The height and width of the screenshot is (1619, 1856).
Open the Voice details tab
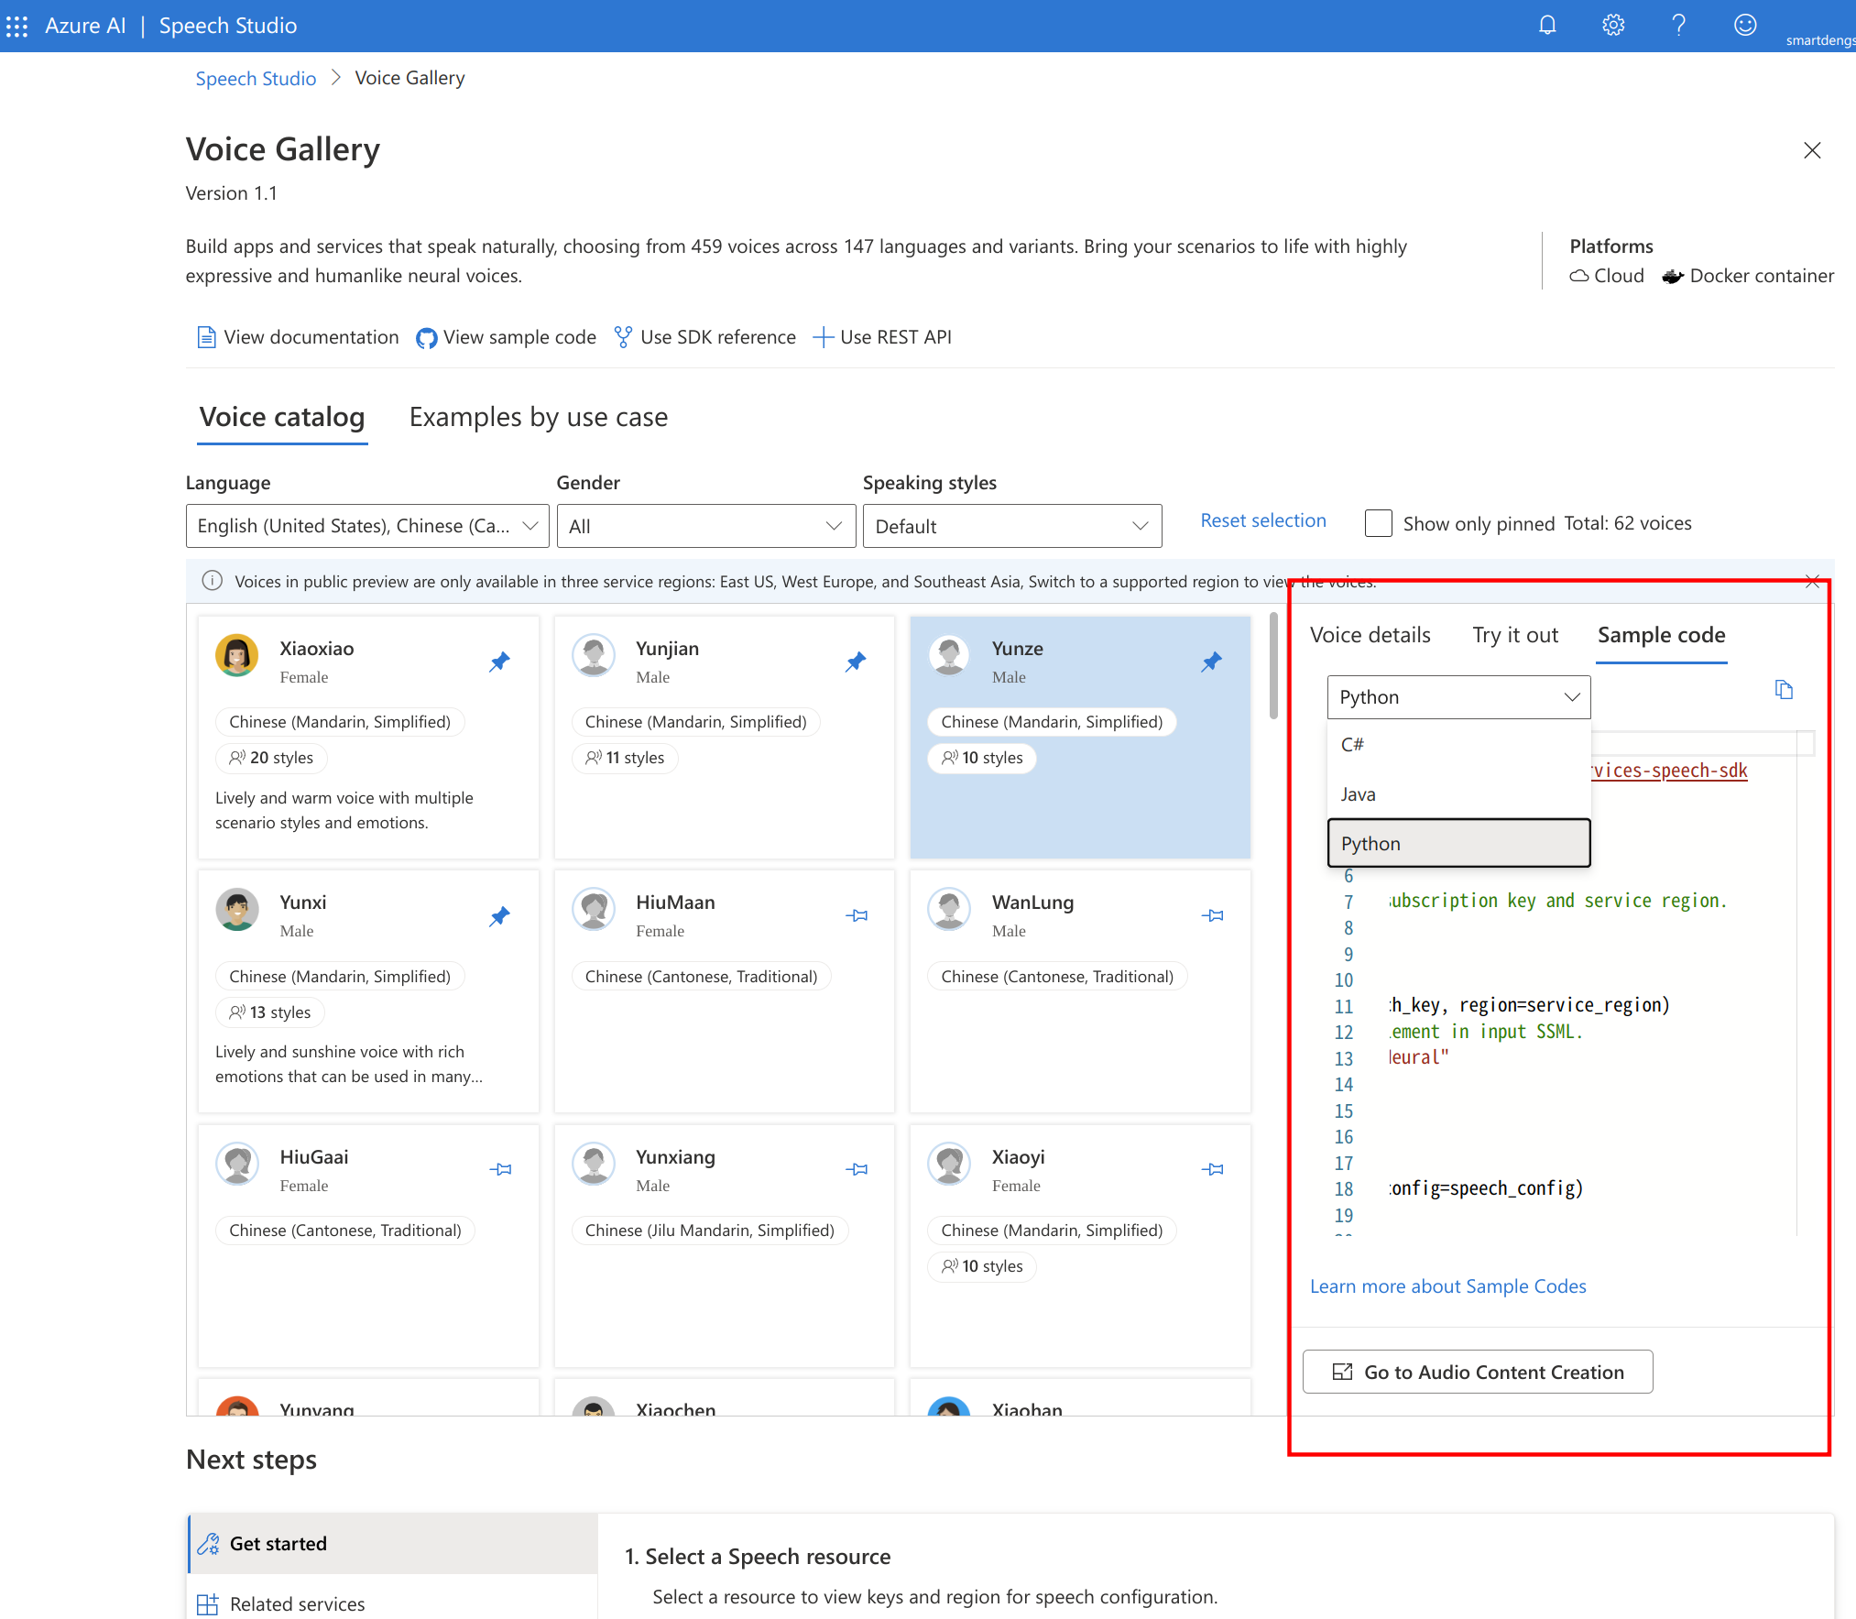(x=1370, y=635)
